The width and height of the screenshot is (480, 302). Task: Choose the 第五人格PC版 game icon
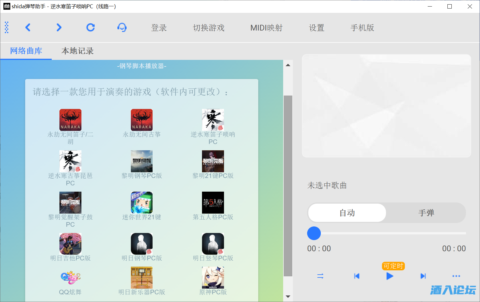click(x=213, y=202)
